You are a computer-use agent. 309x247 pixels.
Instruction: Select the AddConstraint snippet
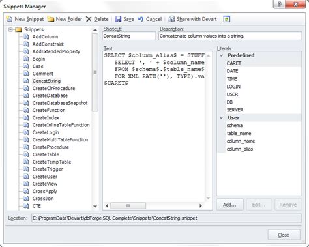pyautogui.click(x=48, y=44)
